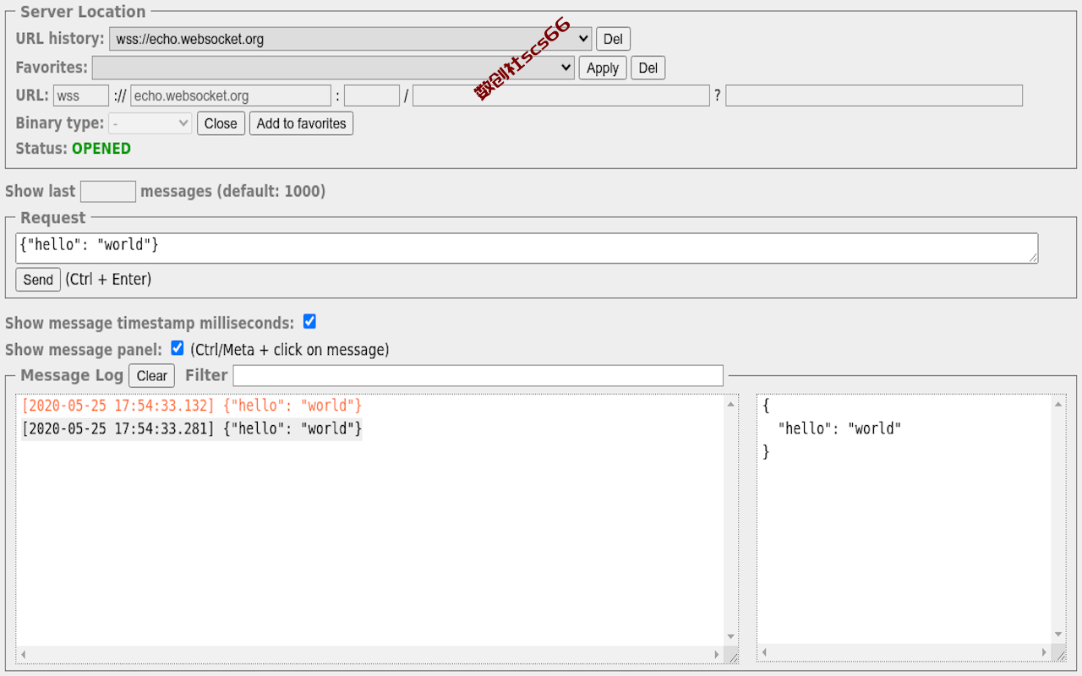Focus the URL query parameters field
The width and height of the screenshot is (1082, 676).
[874, 95]
